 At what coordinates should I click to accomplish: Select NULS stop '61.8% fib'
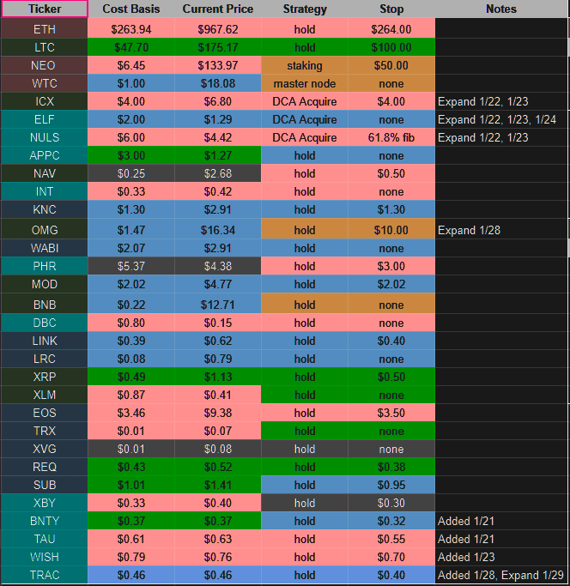pos(391,137)
